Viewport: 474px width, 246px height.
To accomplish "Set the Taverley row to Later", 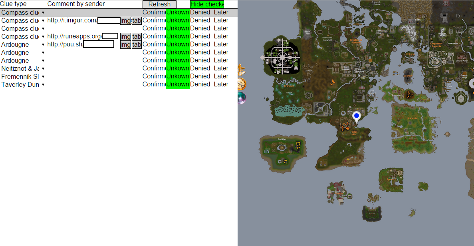I will click(x=221, y=84).
